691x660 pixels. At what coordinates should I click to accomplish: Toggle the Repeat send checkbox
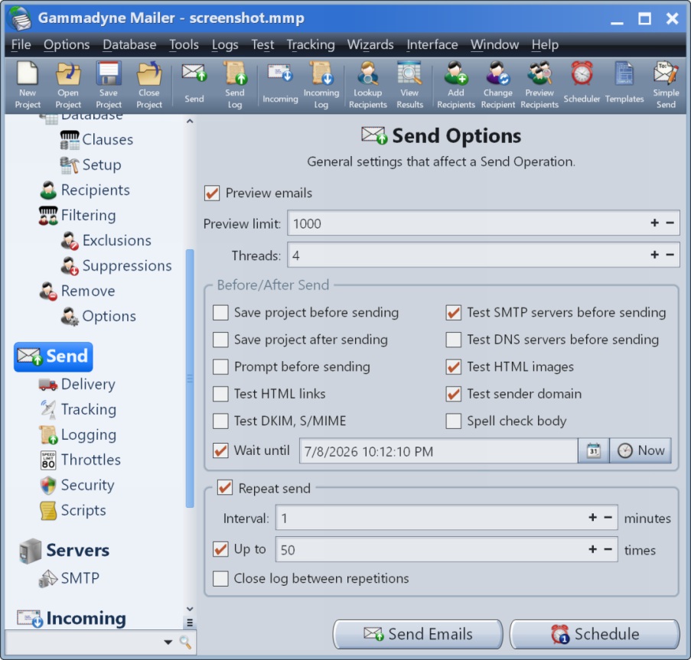225,488
